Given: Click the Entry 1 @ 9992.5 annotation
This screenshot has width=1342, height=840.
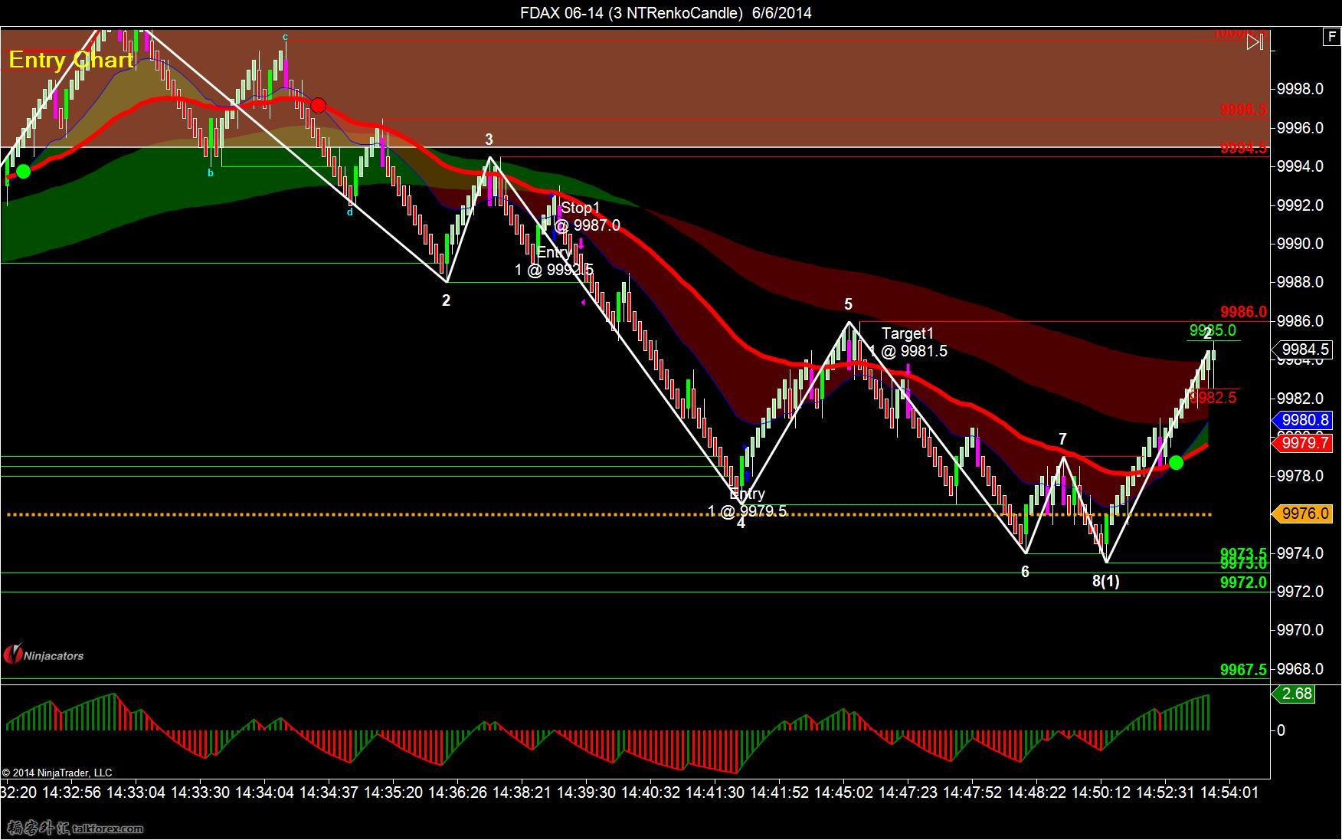Looking at the screenshot, I should point(554,261).
